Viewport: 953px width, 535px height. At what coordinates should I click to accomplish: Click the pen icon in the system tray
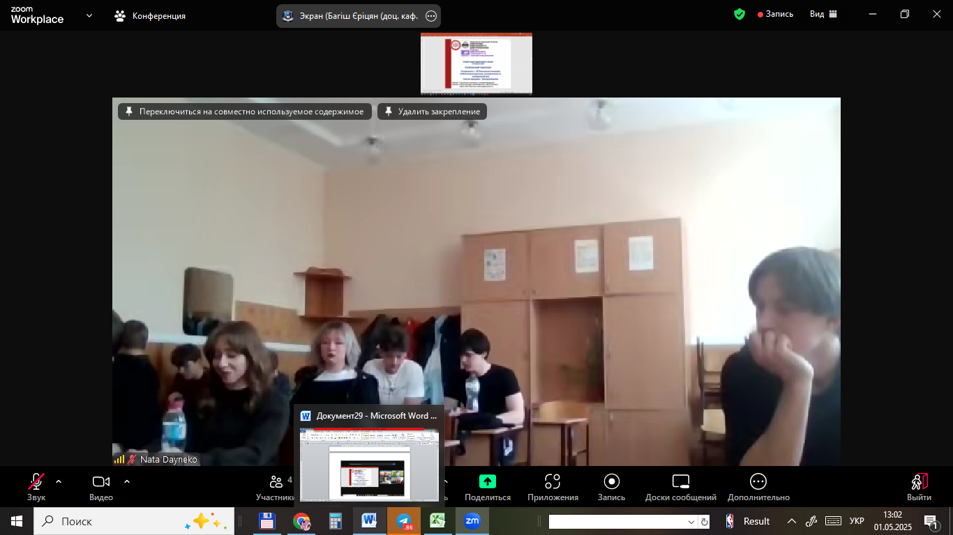pos(811,521)
